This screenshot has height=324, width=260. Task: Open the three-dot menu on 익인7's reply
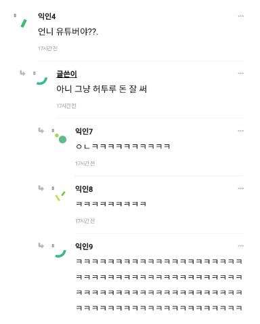point(241,131)
